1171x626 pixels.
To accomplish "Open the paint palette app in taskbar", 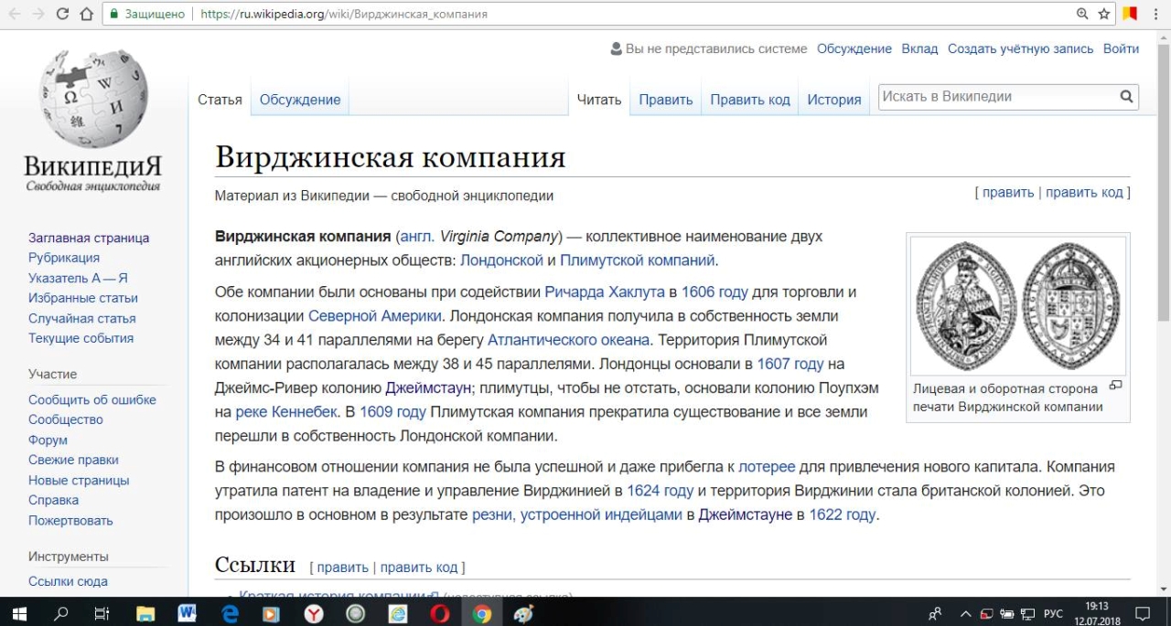I will pyautogui.click(x=524, y=613).
